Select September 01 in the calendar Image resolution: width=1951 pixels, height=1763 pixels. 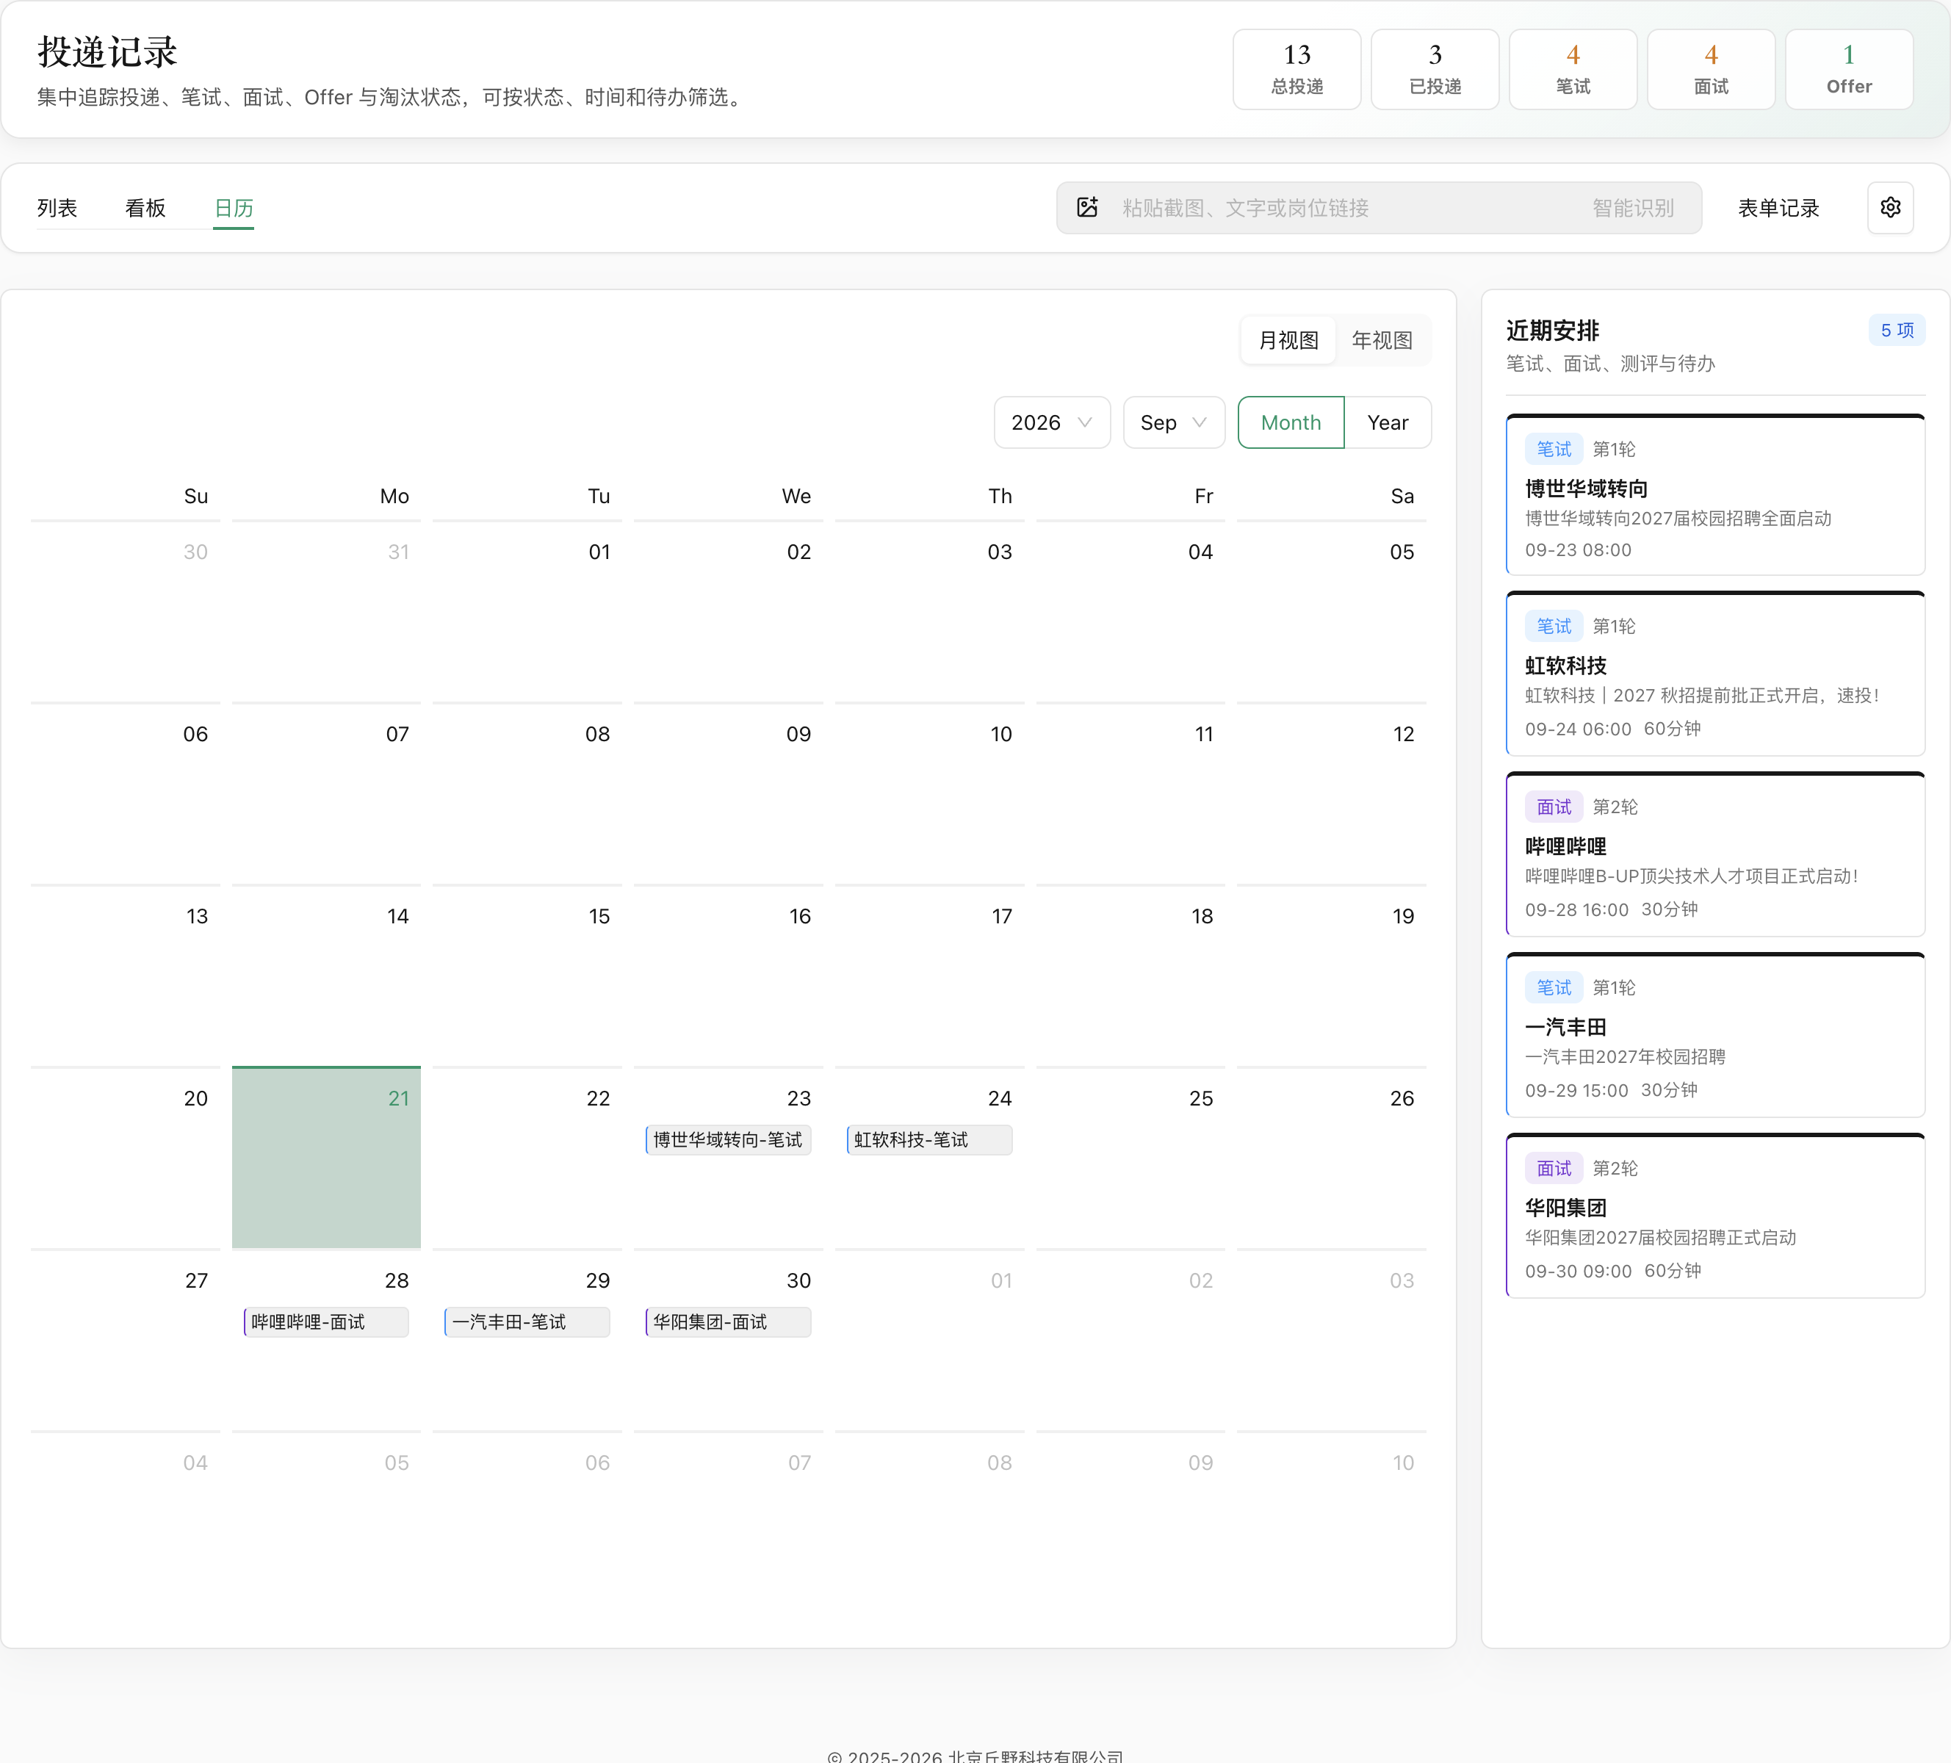527,610
